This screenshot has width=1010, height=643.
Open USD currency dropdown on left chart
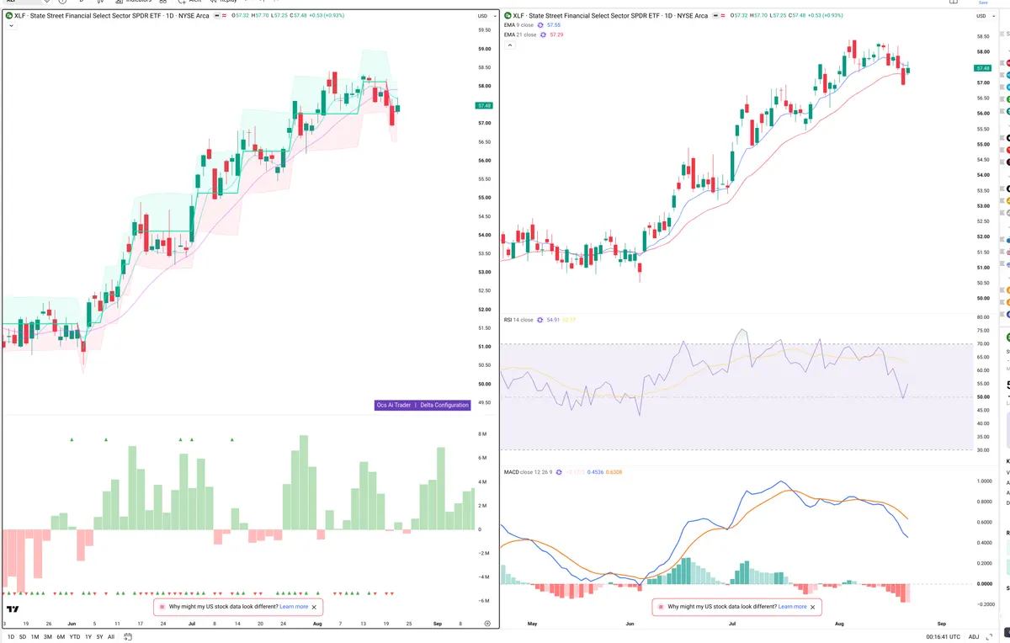click(485, 16)
